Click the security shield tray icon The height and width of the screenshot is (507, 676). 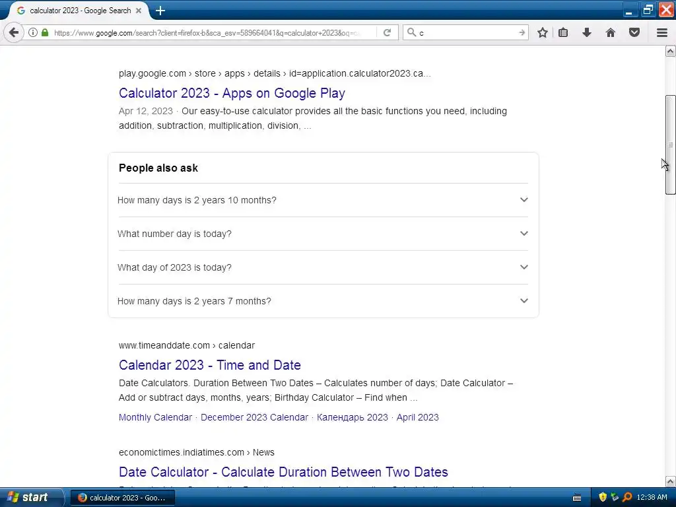tap(603, 497)
